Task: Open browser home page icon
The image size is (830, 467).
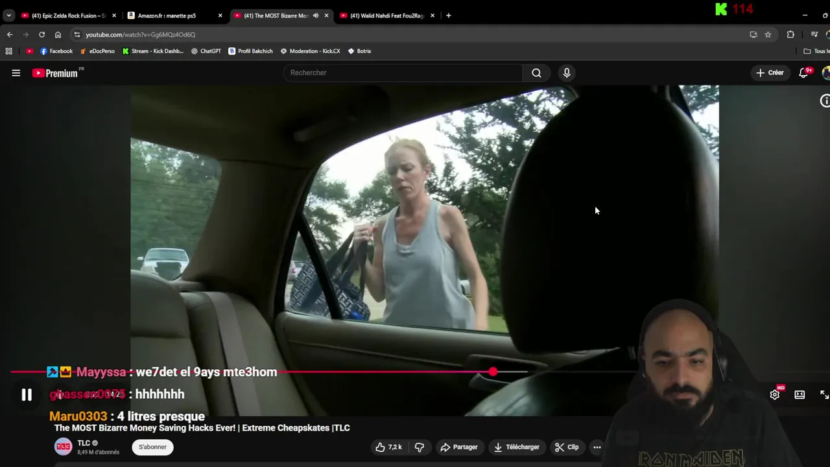Action: pos(58,34)
